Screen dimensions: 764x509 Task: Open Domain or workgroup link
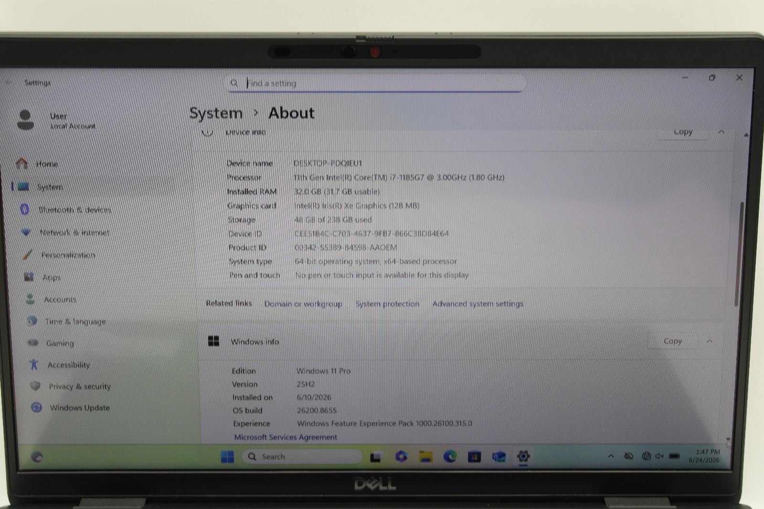[x=303, y=304]
